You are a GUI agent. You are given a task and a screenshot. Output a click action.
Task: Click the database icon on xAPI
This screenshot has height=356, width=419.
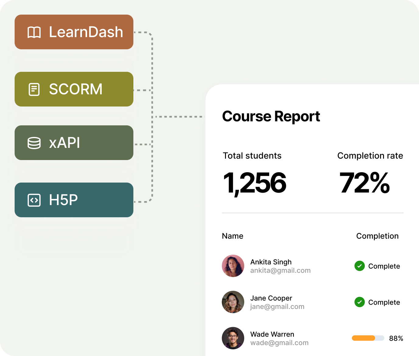pyautogui.click(x=34, y=143)
